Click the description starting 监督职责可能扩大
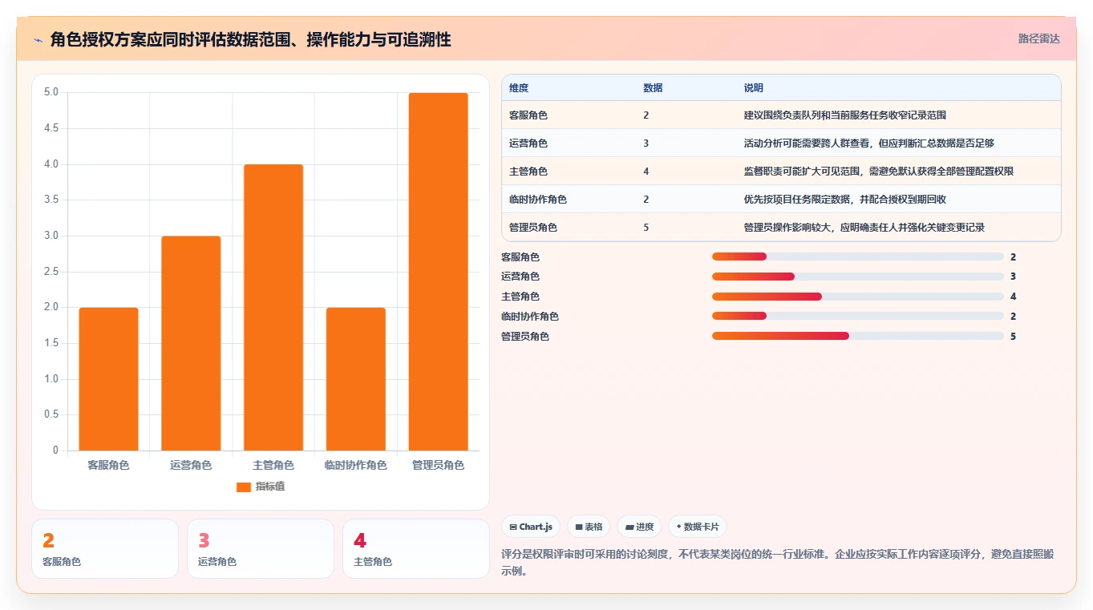The image size is (1093, 610). (x=880, y=172)
